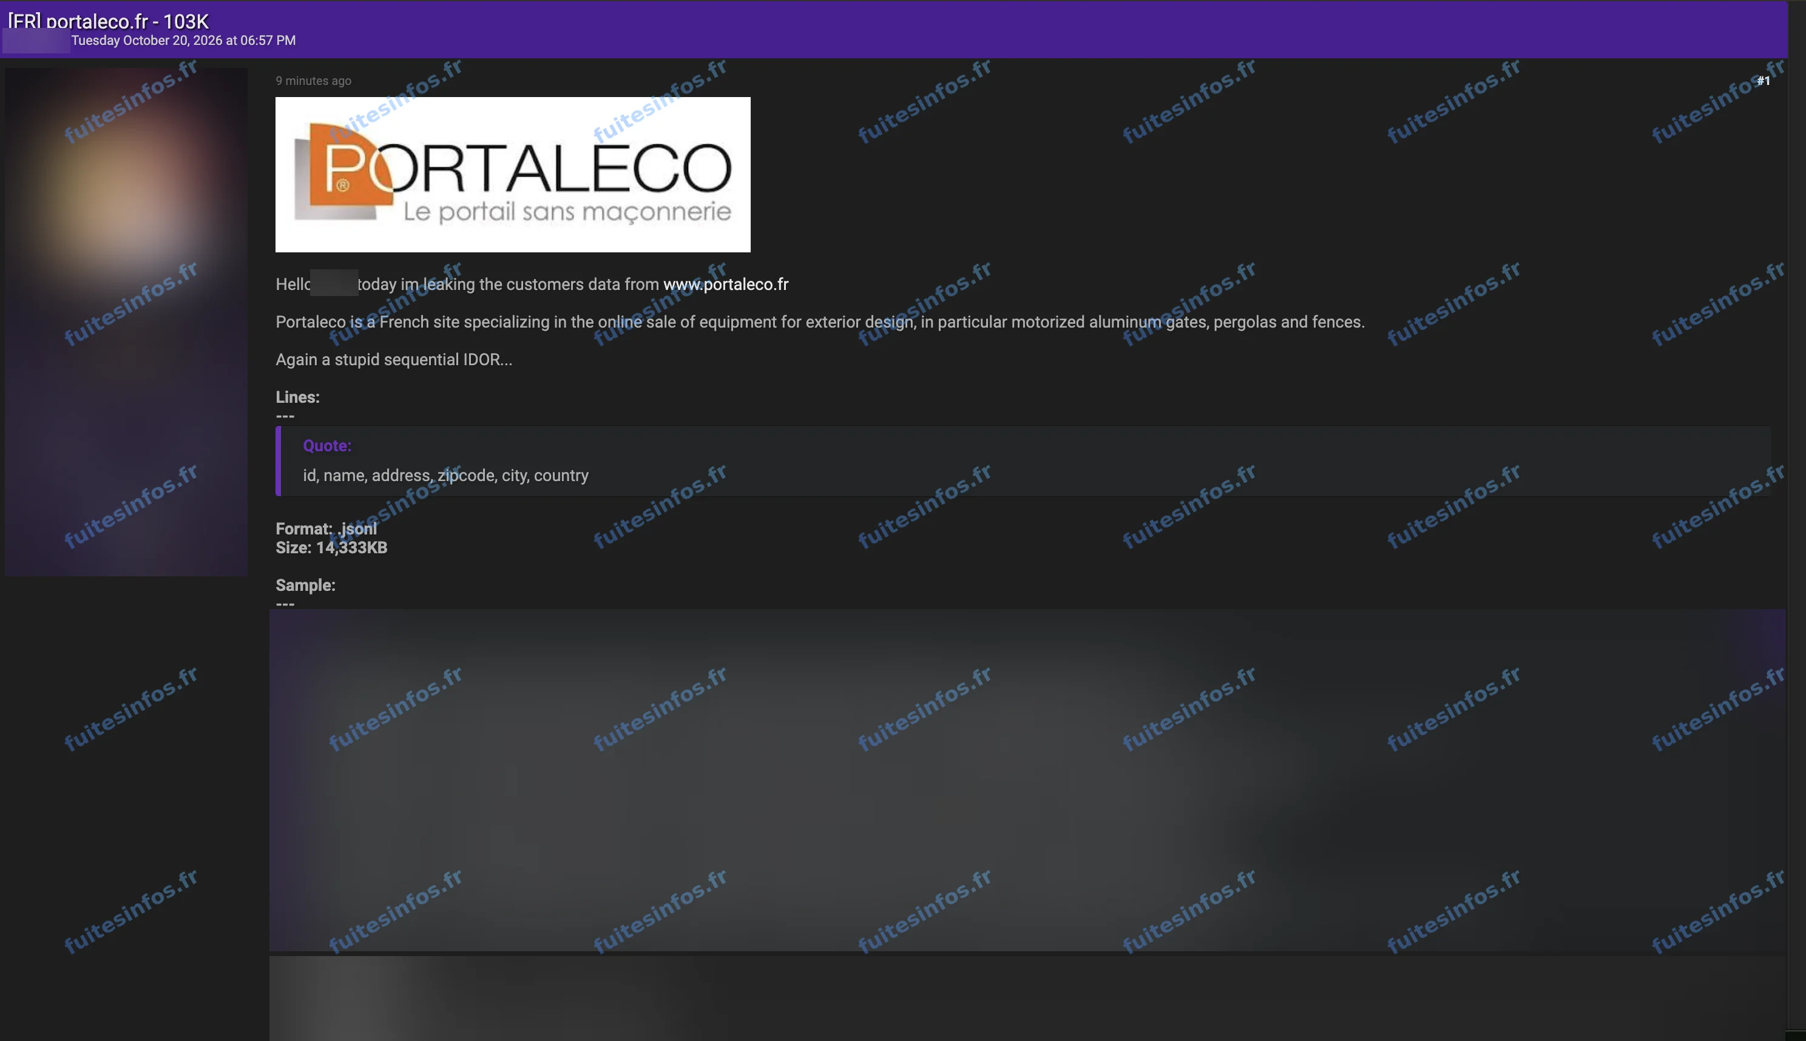Click the 'Format: .jsonl' line
Image resolution: width=1806 pixels, height=1041 pixels.
click(326, 528)
